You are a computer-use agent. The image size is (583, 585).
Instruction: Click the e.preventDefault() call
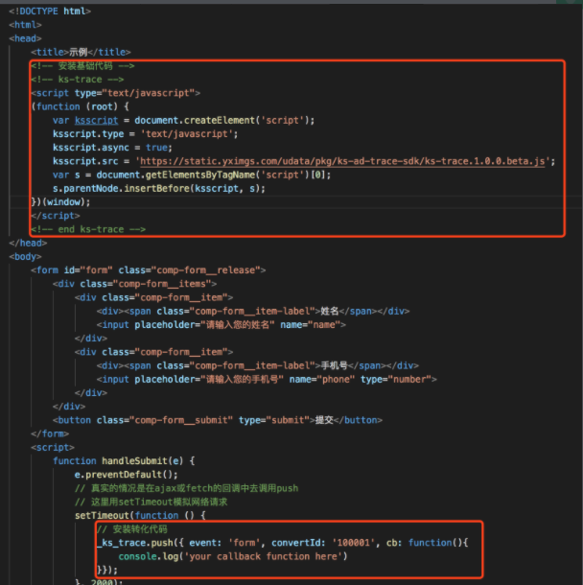pyautogui.click(x=127, y=474)
